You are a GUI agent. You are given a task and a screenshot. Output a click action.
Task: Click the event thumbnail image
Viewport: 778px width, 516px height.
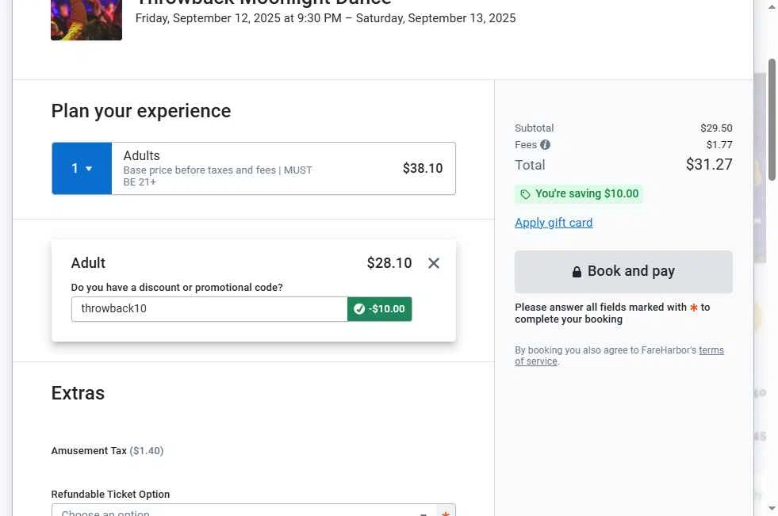[x=86, y=20]
